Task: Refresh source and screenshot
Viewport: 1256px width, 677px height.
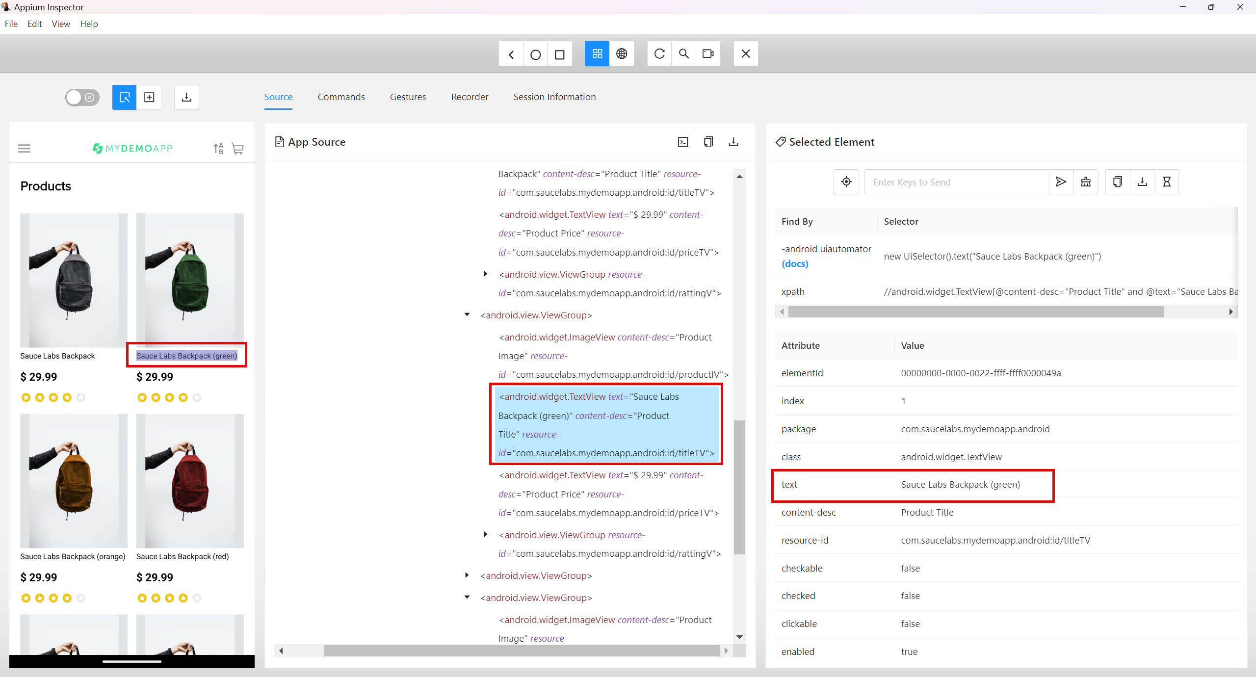Action: click(659, 54)
